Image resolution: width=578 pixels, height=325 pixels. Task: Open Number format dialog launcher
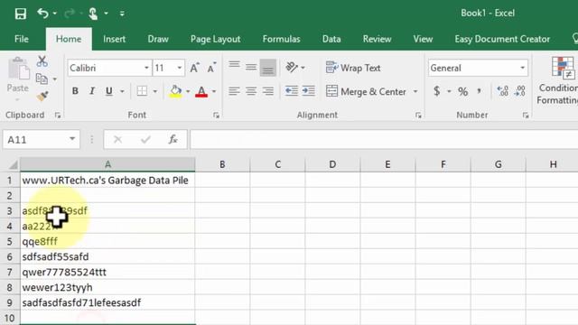click(526, 116)
